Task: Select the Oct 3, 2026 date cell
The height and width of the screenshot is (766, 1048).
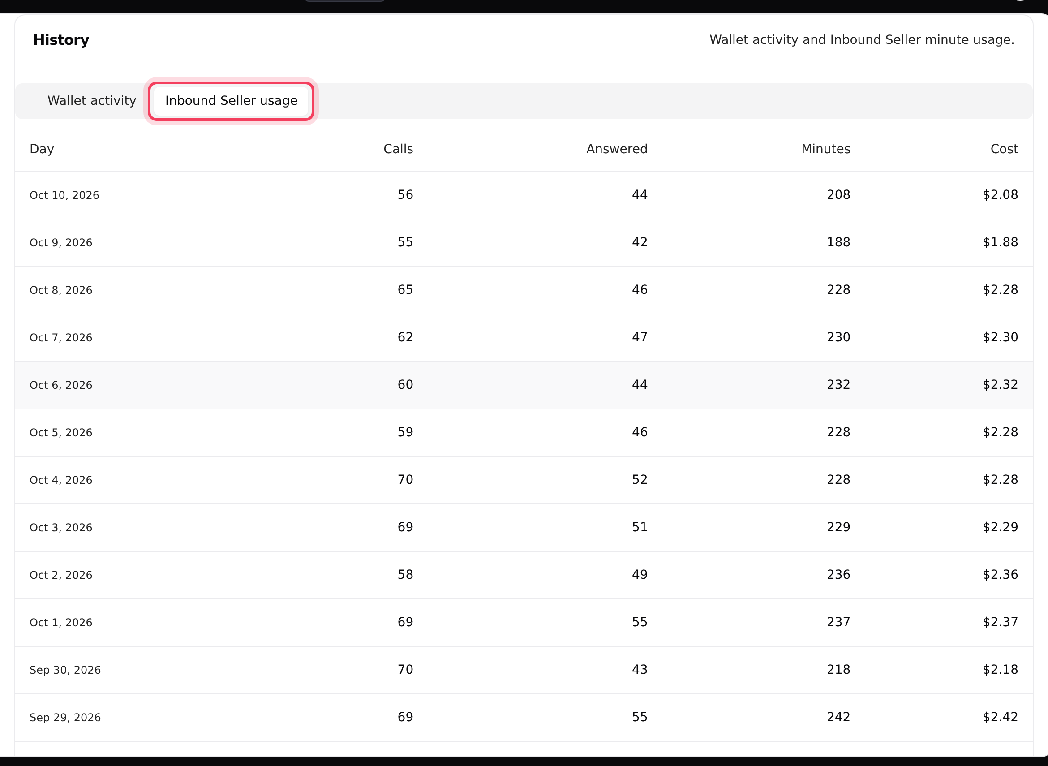Action: 61,527
